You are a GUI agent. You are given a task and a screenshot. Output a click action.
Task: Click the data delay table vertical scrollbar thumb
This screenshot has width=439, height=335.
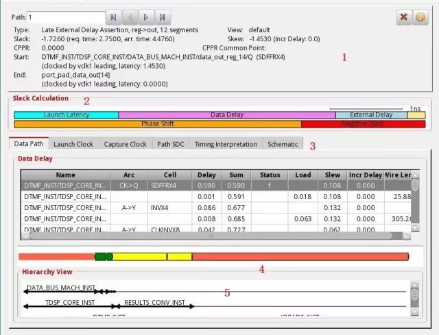pyautogui.click(x=415, y=185)
